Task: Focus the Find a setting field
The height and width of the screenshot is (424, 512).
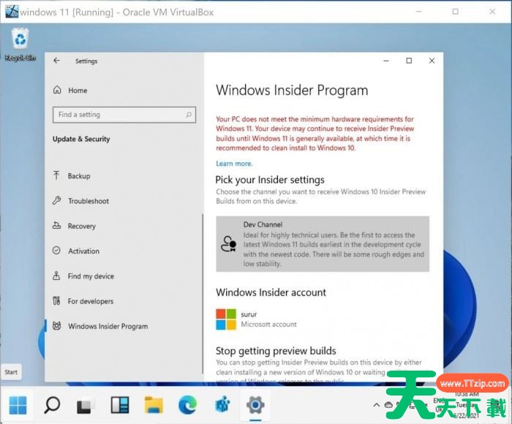Action: coord(124,115)
